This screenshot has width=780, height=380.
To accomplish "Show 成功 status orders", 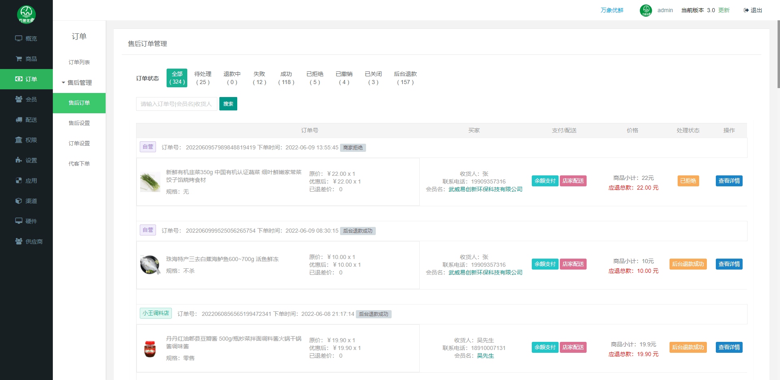I will pos(286,78).
